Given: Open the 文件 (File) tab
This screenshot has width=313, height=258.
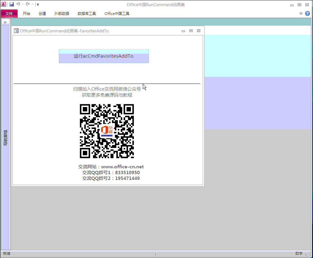Looking at the screenshot, I should tap(9, 14).
